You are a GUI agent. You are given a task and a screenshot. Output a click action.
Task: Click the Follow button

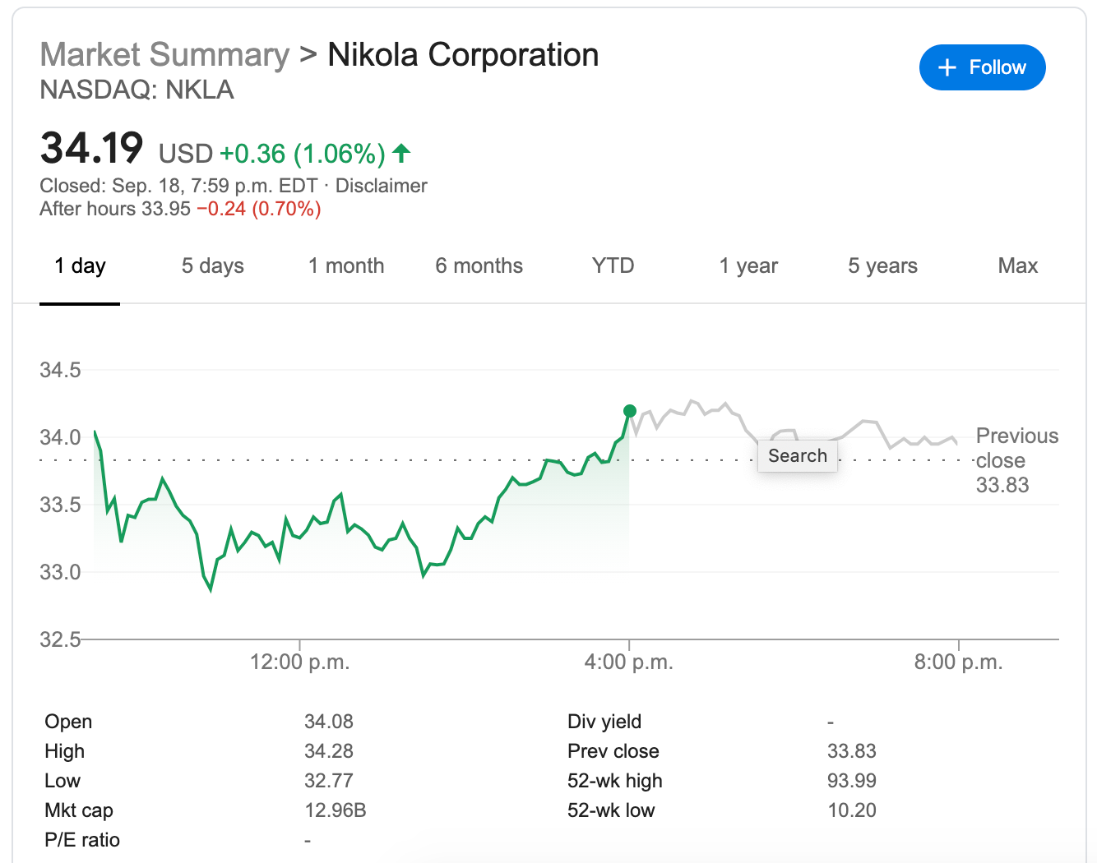pyautogui.click(x=982, y=67)
